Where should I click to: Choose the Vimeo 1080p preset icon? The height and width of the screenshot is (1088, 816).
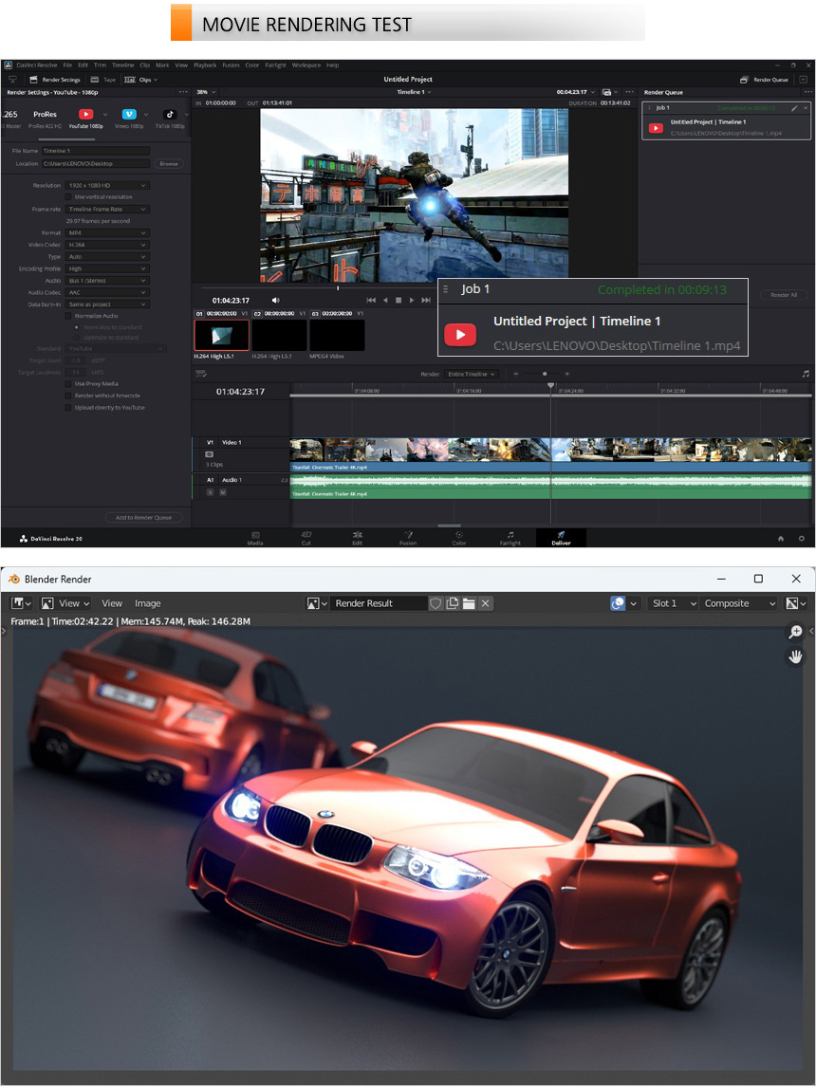coord(128,115)
